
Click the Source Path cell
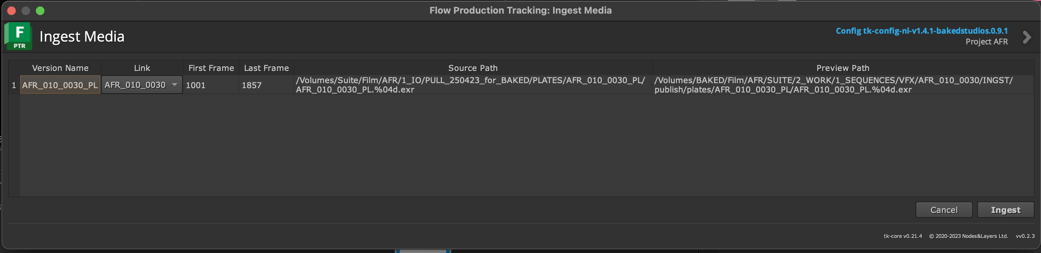[x=472, y=85]
